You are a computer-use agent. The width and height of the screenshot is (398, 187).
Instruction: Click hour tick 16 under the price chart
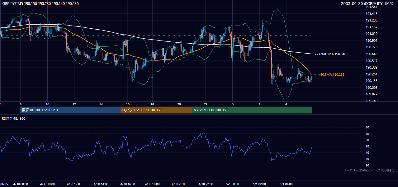127,104
